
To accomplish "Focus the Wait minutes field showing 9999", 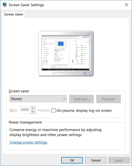I will tap(25, 110).
